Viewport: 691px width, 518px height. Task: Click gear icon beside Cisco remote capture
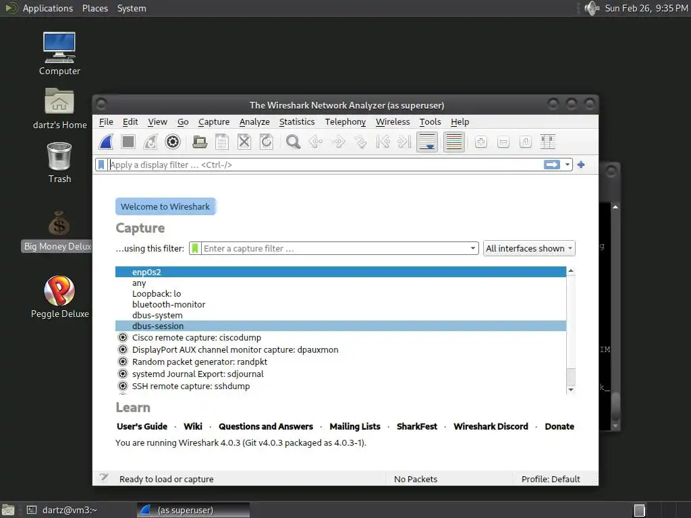coord(123,338)
